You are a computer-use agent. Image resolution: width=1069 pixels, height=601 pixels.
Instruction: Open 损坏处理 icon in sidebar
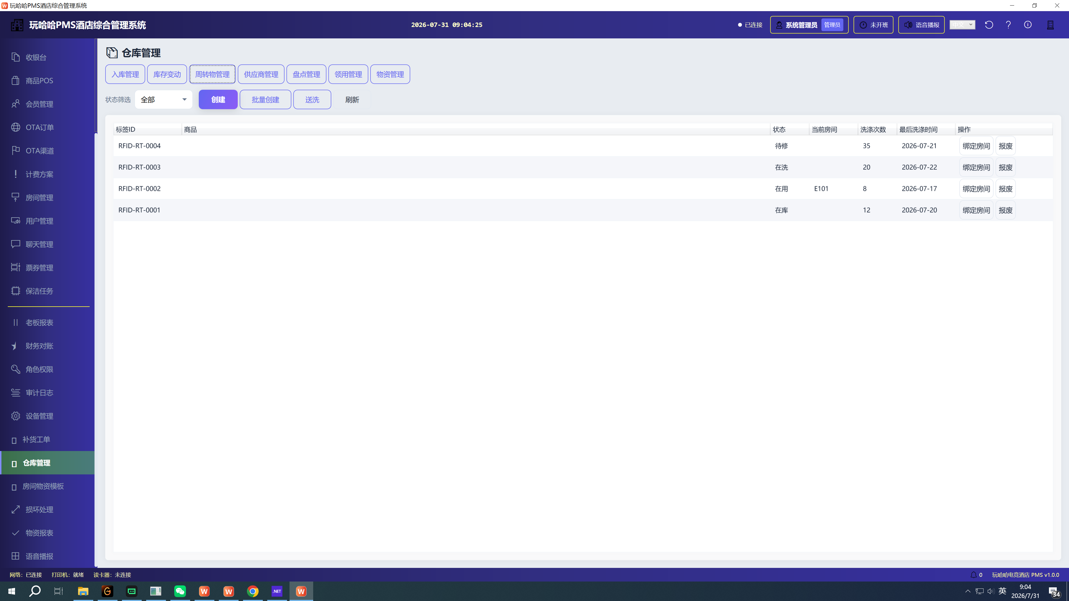pyautogui.click(x=15, y=509)
